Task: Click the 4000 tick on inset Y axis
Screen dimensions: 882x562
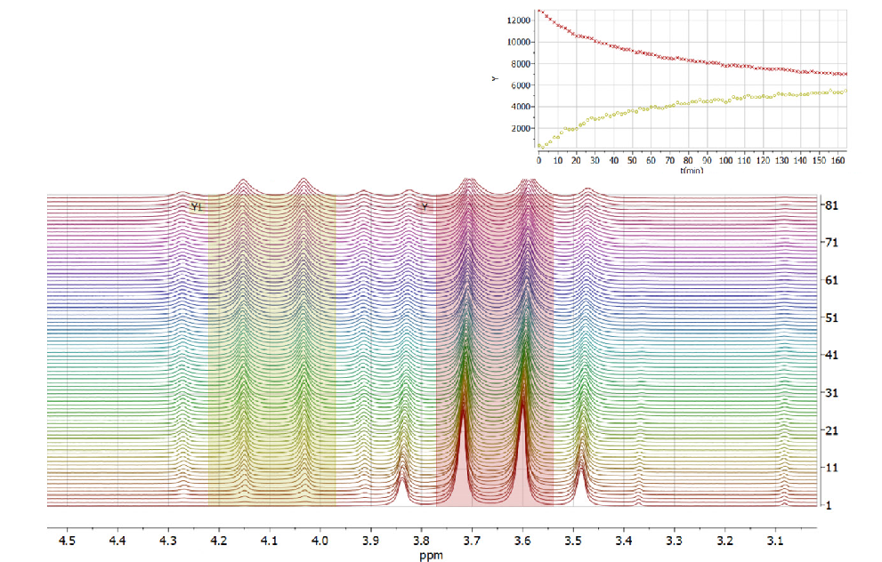Action: tap(521, 107)
